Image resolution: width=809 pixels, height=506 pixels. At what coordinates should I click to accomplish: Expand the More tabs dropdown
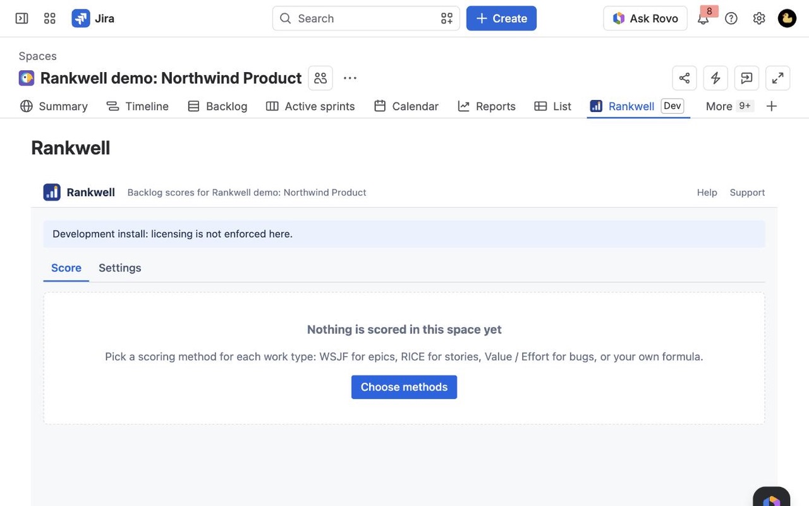click(x=729, y=106)
